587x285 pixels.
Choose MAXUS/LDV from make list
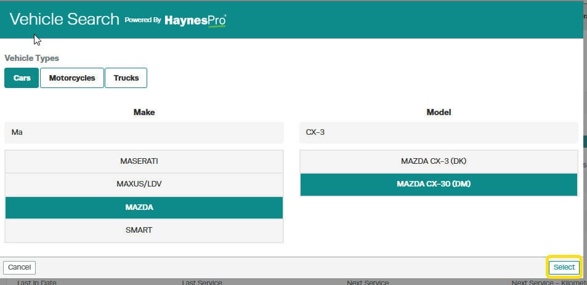coord(144,185)
